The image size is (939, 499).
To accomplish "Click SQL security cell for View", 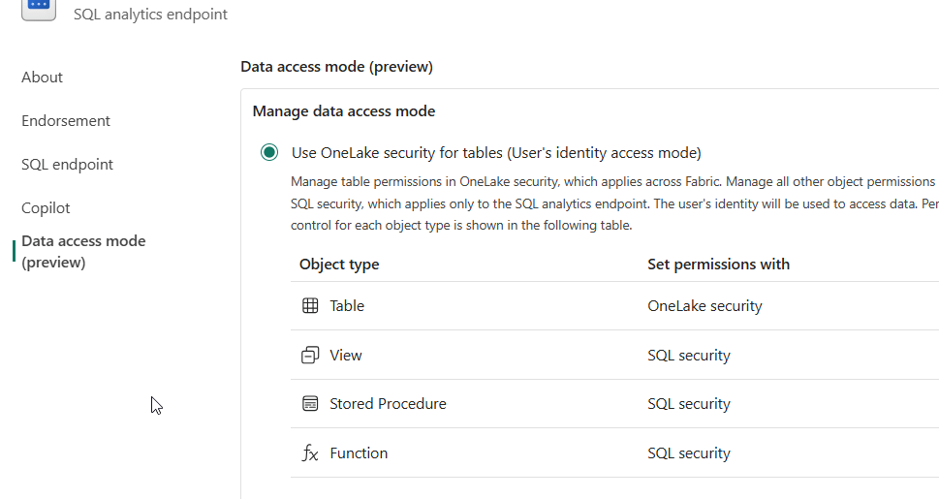I will 689,356.
